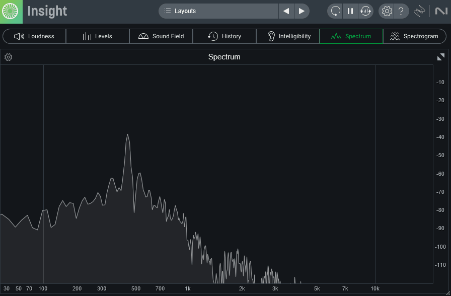The height and width of the screenshot is (296, 451).
Task: Expand the Spectrum panel to full view
Action: click(x=441, y=57)
